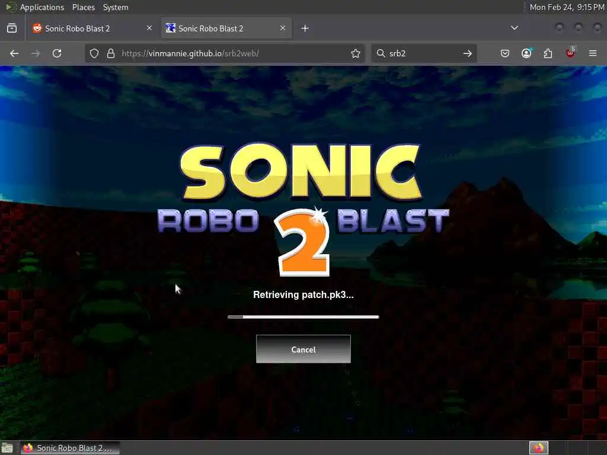Open Firefox View icon at tab bar start
Viewport: 607px width, 455px height.
click(12, 28)
